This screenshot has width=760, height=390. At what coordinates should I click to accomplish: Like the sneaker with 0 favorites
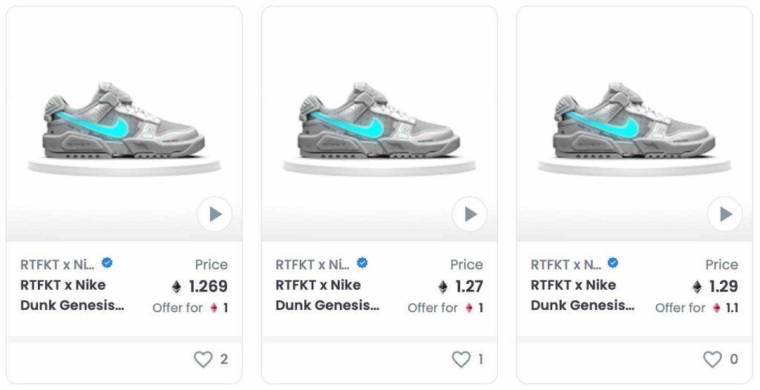[x=712, y=360]
